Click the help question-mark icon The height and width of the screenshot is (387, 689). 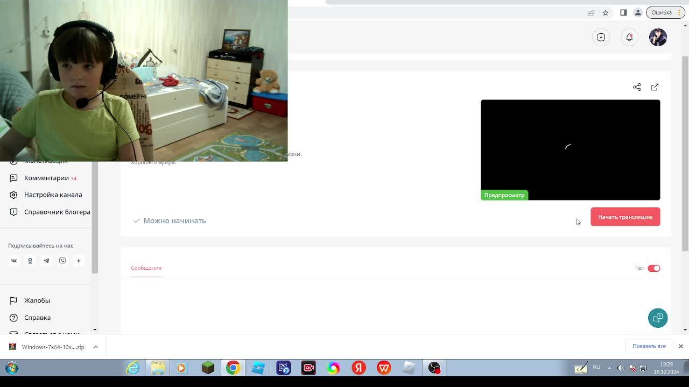coord(13,318)
